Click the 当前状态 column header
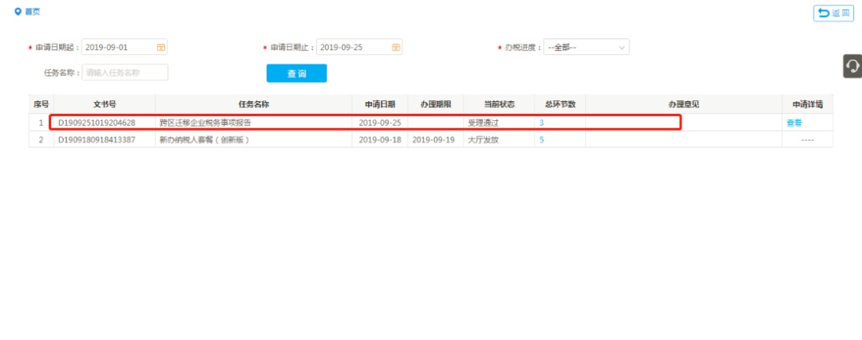The height and width of the screenshot is (340, 862). click(499, 104)
